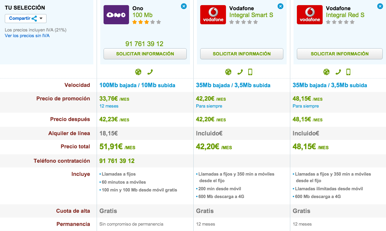Click the internet globe icon under Ono
Viewport: 386px width, 231px height.
138,72
